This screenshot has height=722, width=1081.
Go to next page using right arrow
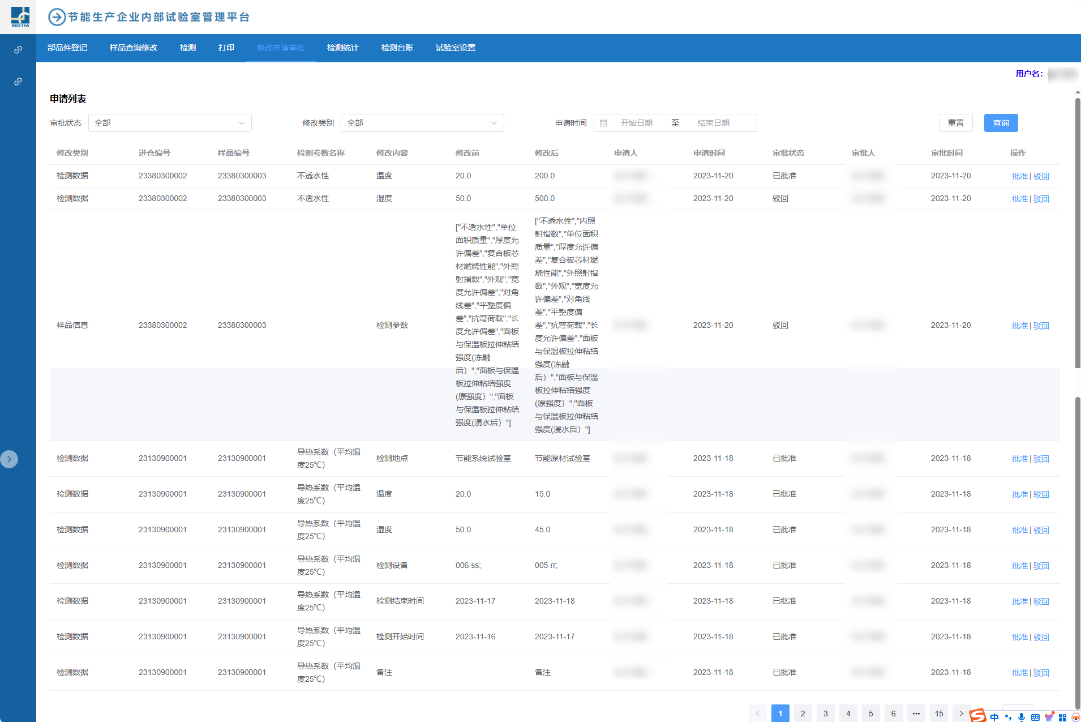pos(961,713)
